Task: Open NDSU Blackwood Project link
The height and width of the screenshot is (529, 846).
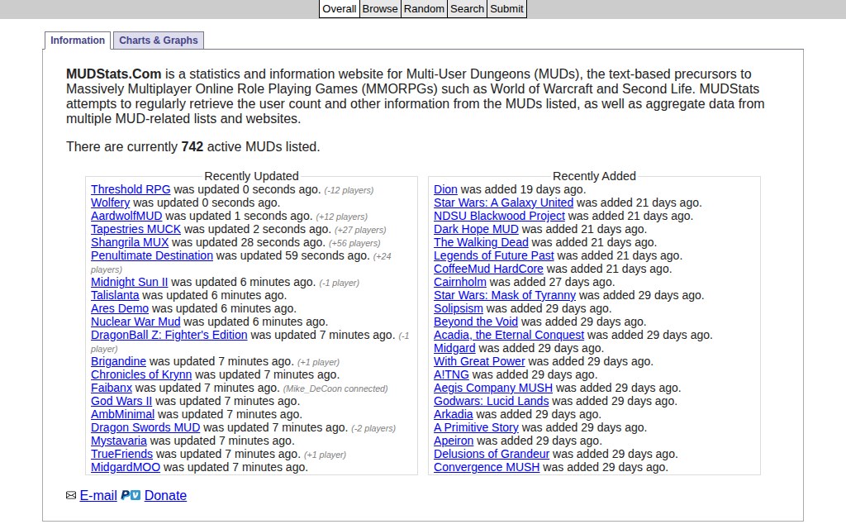Action: pyautogui.click(x=499, y=216)
